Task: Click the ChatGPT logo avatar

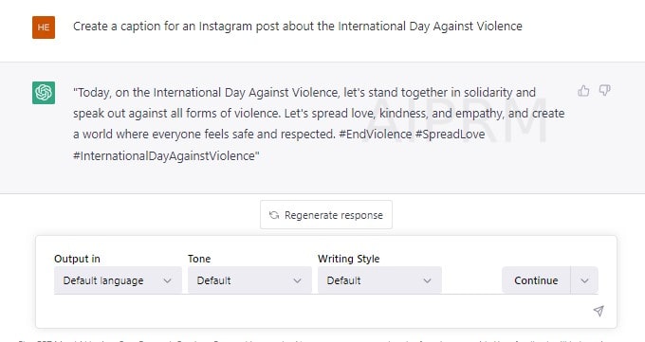Action: point(44,93)
